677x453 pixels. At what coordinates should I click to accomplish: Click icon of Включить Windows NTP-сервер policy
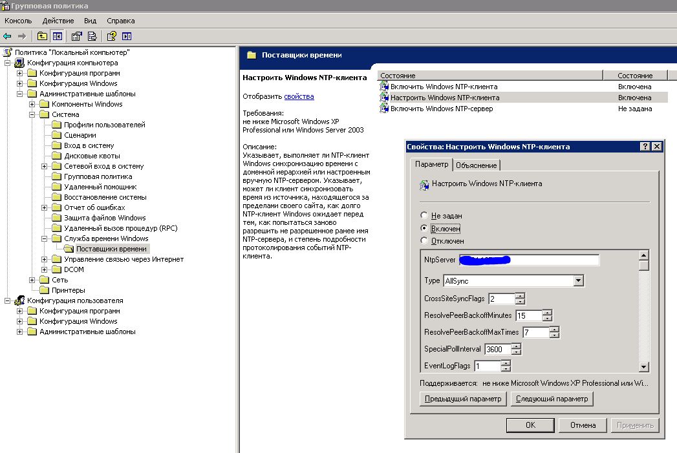tap(384, 109)
